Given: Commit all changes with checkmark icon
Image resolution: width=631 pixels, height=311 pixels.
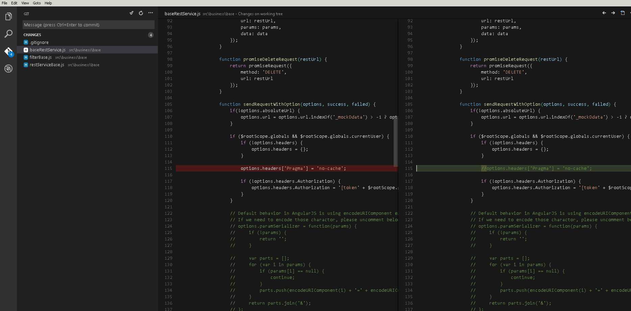Looking at the screenshot, I should click(132, 13).
